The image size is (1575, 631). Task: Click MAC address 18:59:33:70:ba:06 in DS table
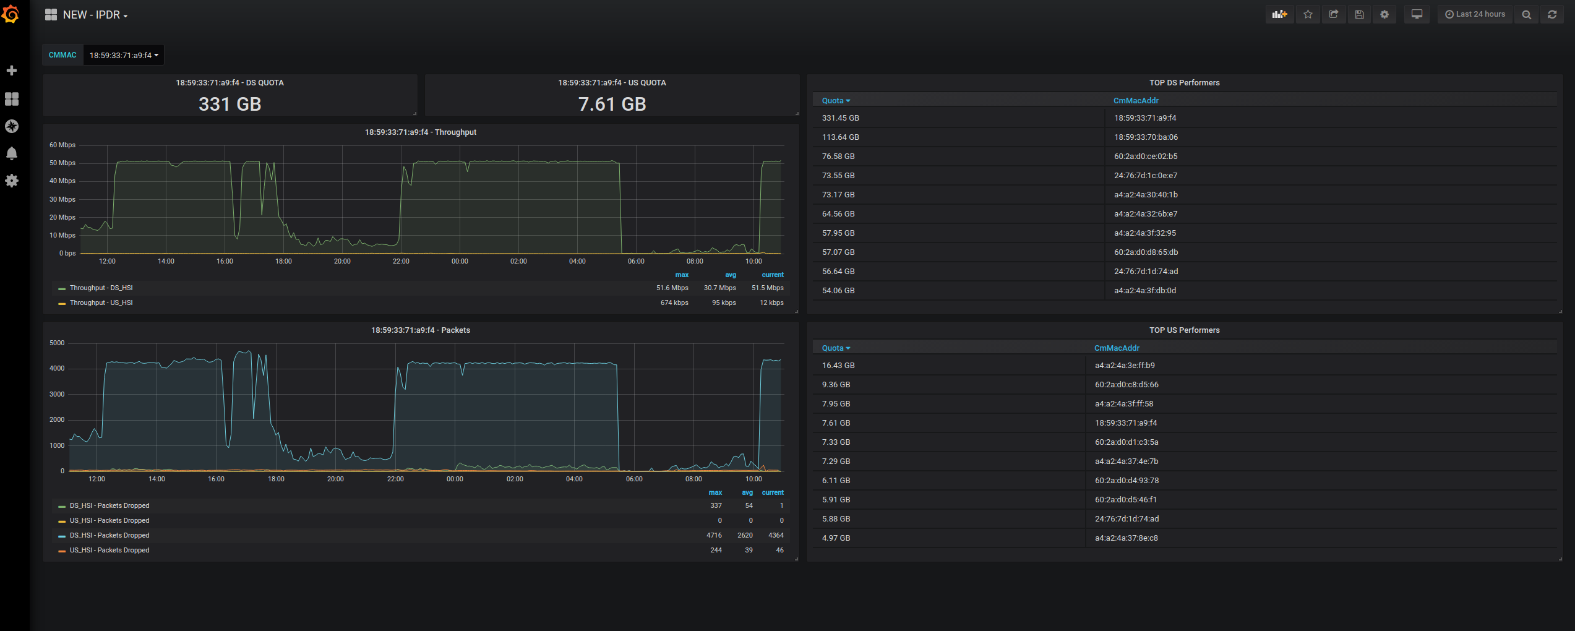click(x=1146, y=137)
